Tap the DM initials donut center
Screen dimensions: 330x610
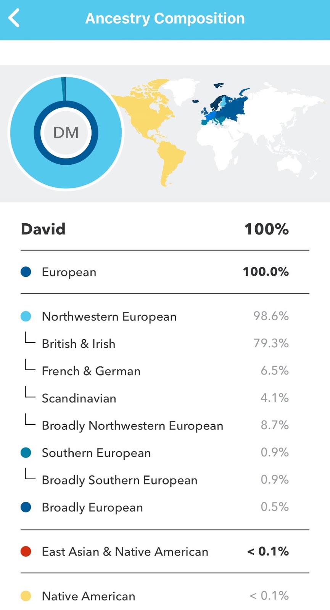click(x=66, y=133)
